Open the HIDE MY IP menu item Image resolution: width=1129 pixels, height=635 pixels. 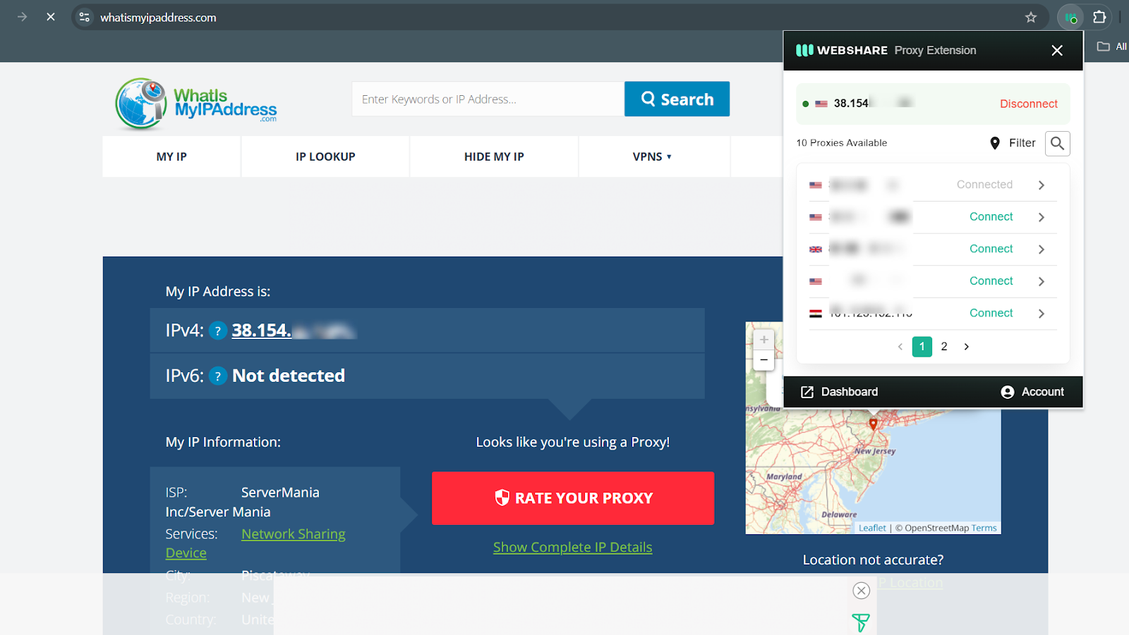tap(494, 156)
